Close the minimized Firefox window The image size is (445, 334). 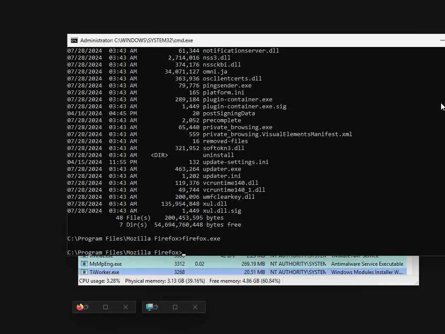point(126,307)
